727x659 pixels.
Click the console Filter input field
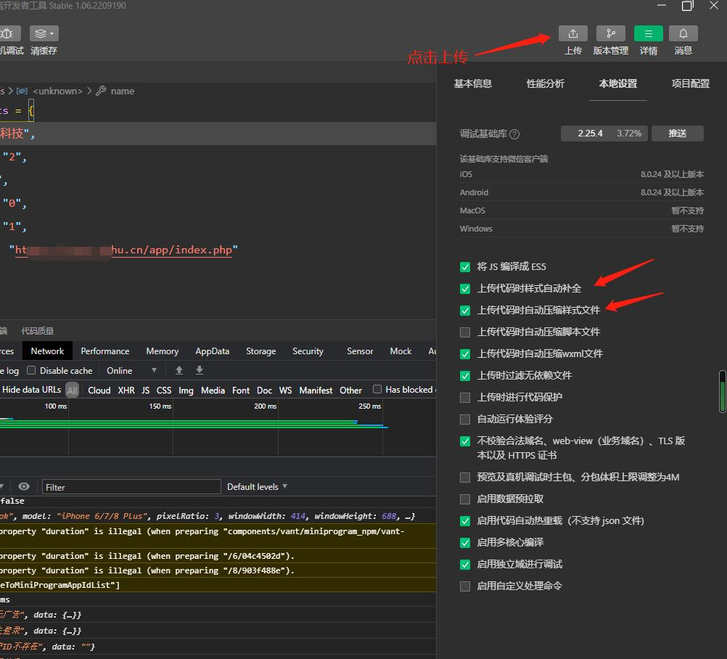click(131, 487)
